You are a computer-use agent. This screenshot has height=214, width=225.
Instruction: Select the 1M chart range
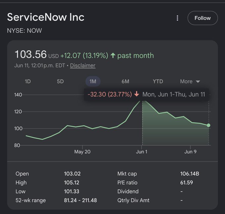click(93, 81)
